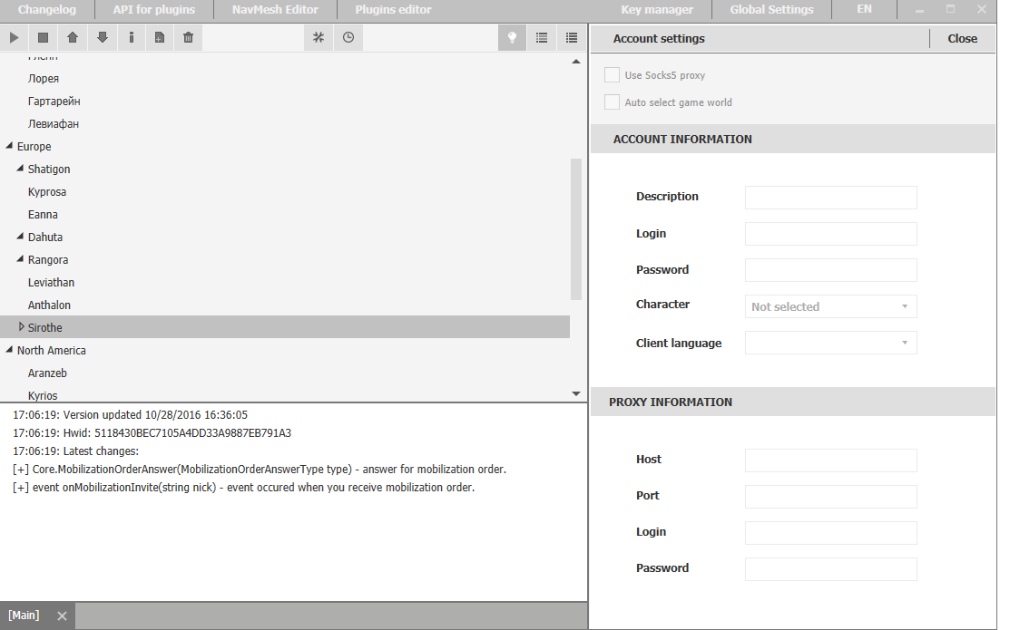Switch to compact list view icon
Viewport: 1010px width, 630px height.
tap(542, 38)
